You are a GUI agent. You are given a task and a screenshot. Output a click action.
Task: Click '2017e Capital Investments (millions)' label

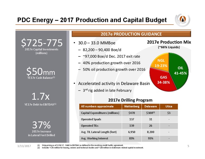coord(41,51)
